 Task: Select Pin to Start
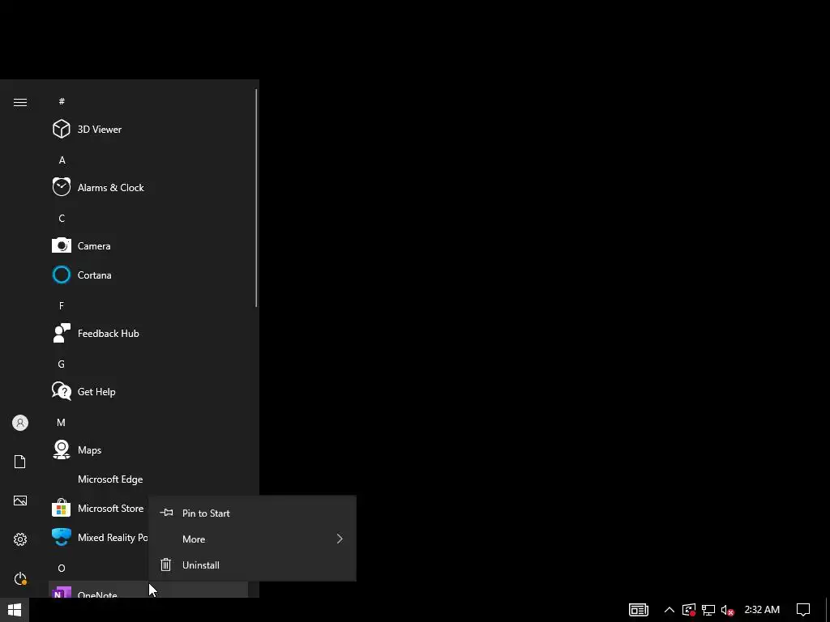click(x=253, y=513)
